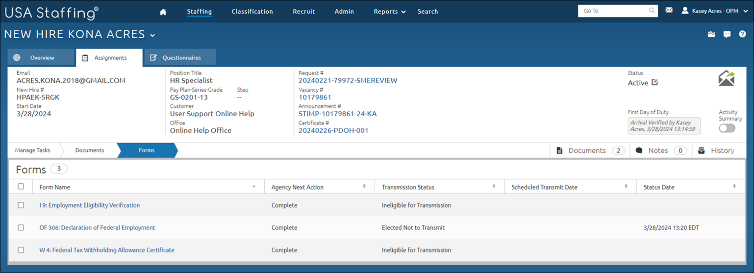Sort by Agency Next Action column

[364, 186]
